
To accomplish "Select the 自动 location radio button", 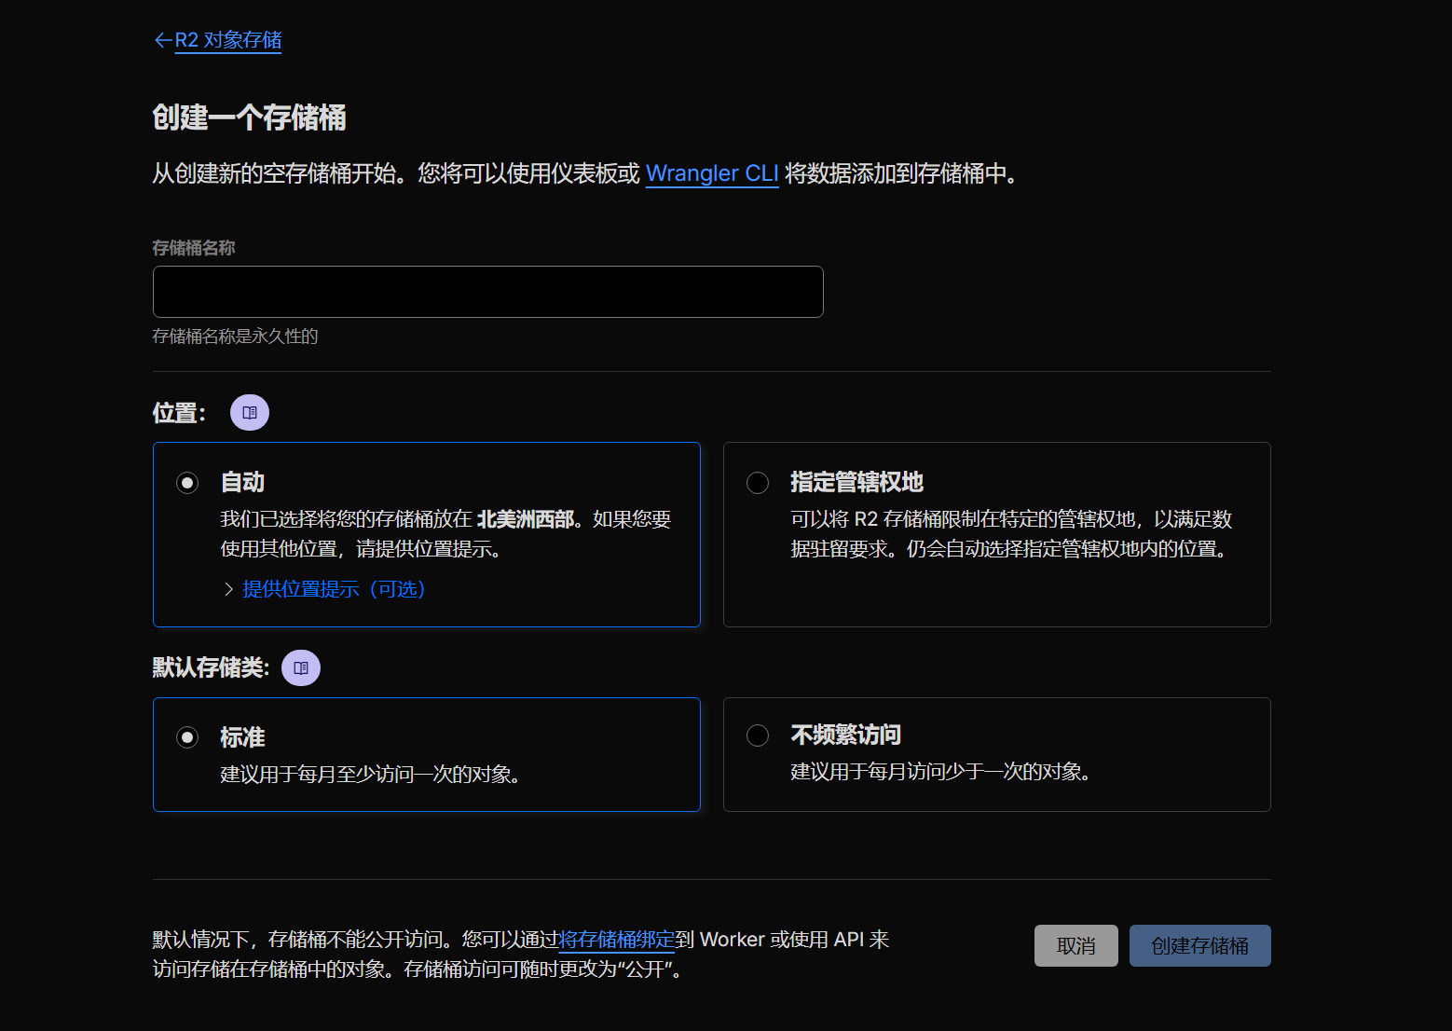I will tap(187, 483).
